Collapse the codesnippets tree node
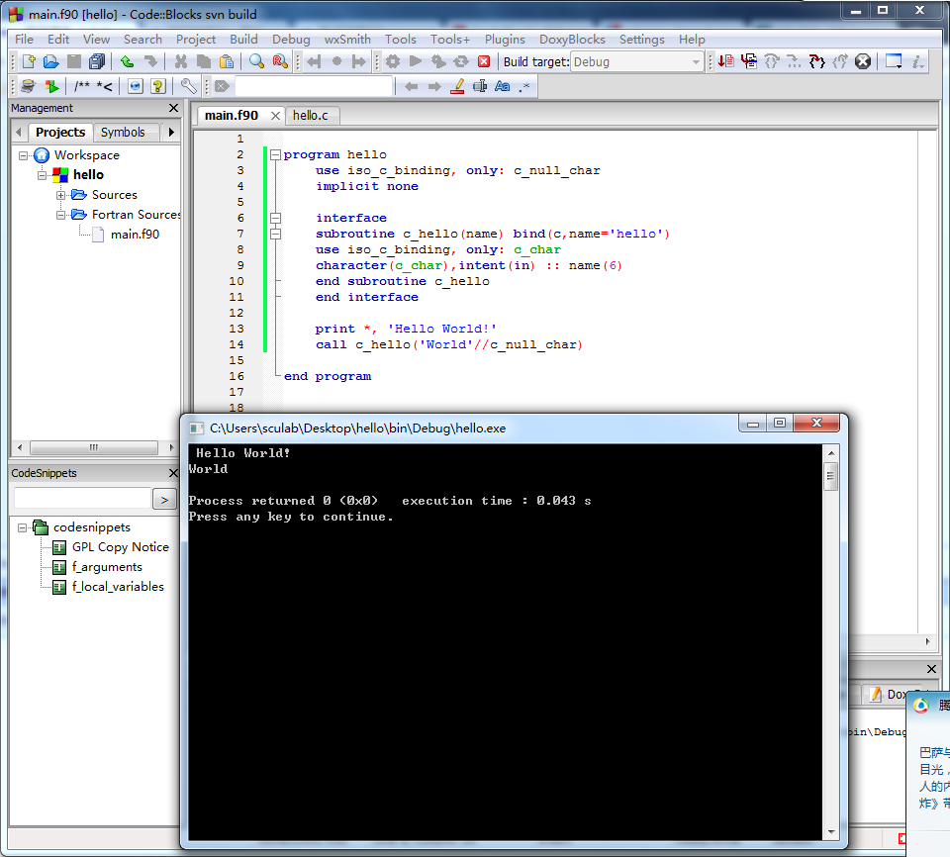The height and width of the screenshot is (857, 950). [23, 527]
